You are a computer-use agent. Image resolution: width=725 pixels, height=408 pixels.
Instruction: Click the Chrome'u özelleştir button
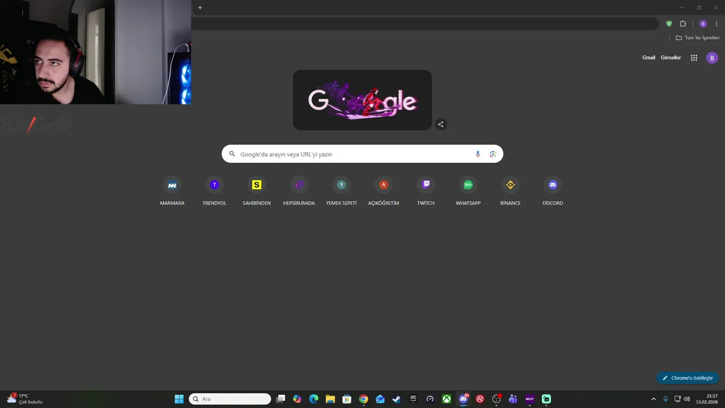688,378
